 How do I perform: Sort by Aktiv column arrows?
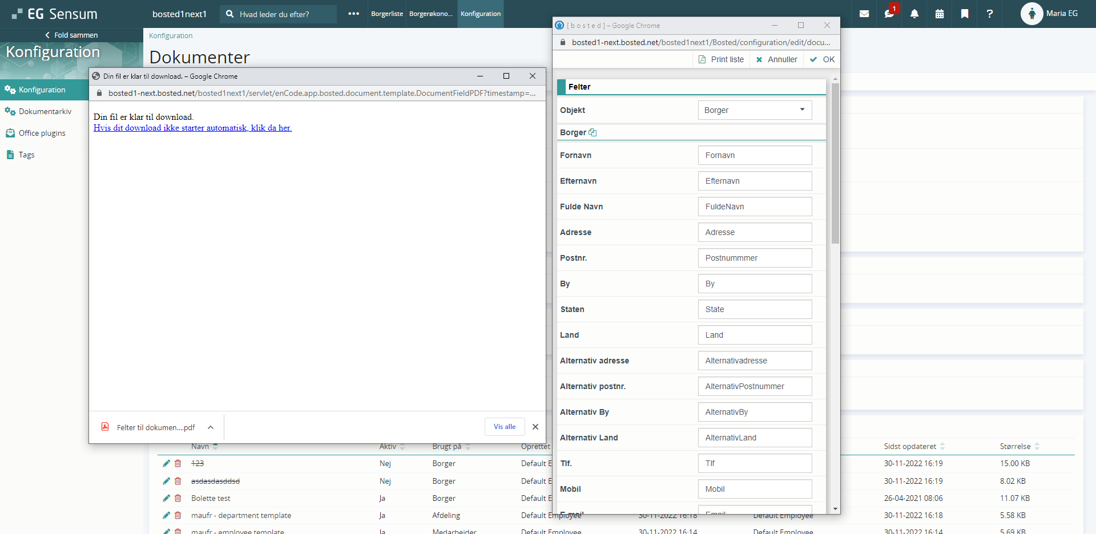[x=402, y=446]
